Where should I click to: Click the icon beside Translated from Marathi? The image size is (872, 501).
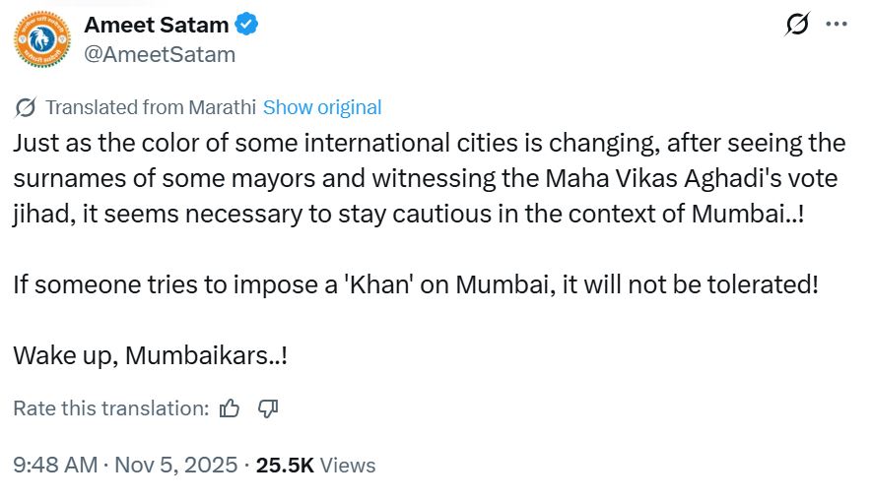(x=27, y=107)
